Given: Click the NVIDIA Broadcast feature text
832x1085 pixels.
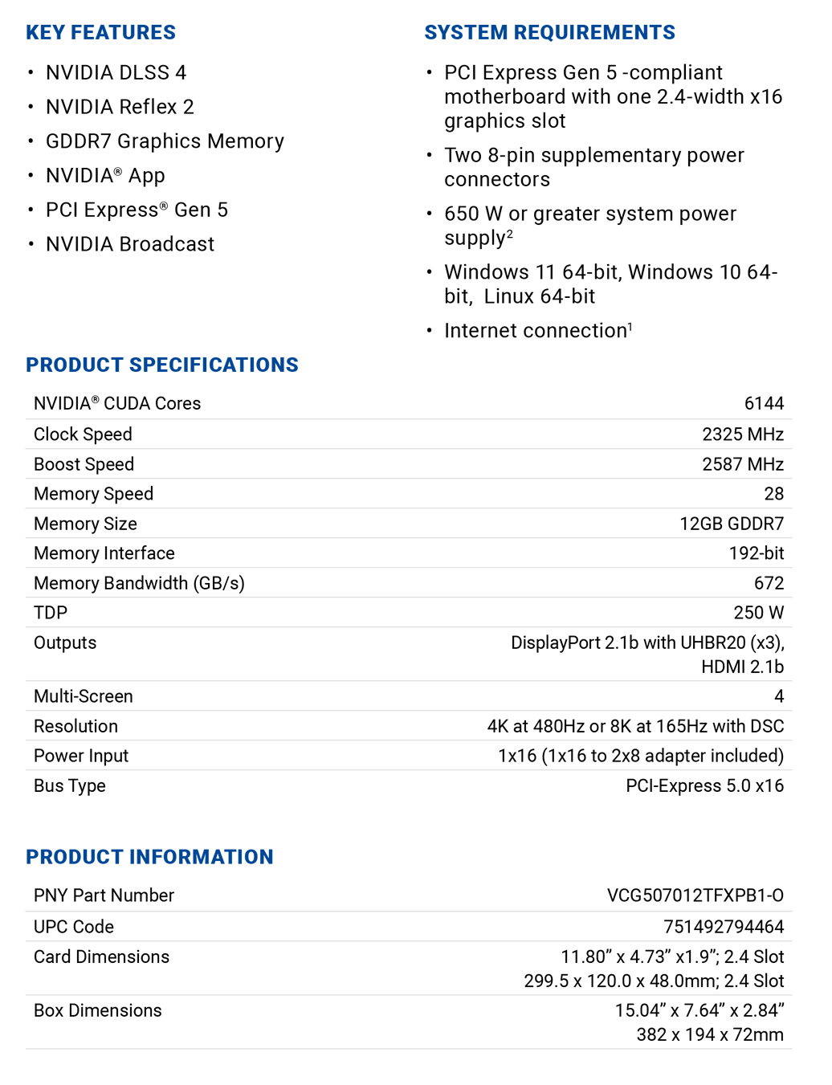Looking at the screenshot, I should tap(130, 244).
